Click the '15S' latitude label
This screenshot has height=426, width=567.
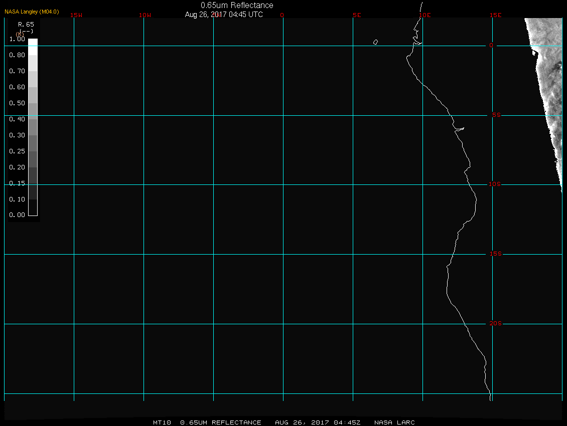(x=496, y=254)
